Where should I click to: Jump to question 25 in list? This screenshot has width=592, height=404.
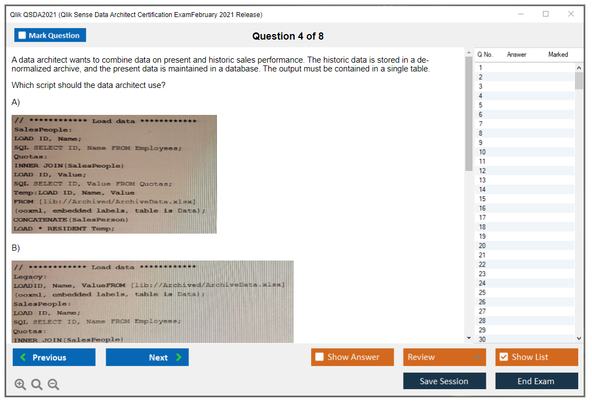tap(482, 292)
